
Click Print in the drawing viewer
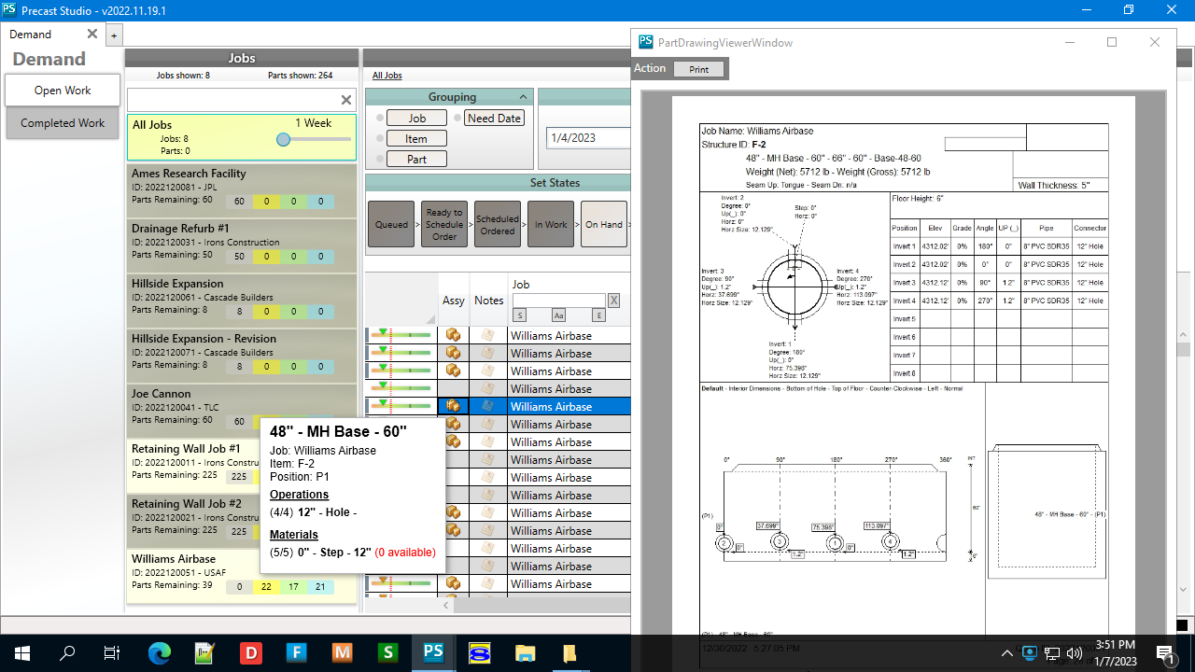tap(698, 69)
